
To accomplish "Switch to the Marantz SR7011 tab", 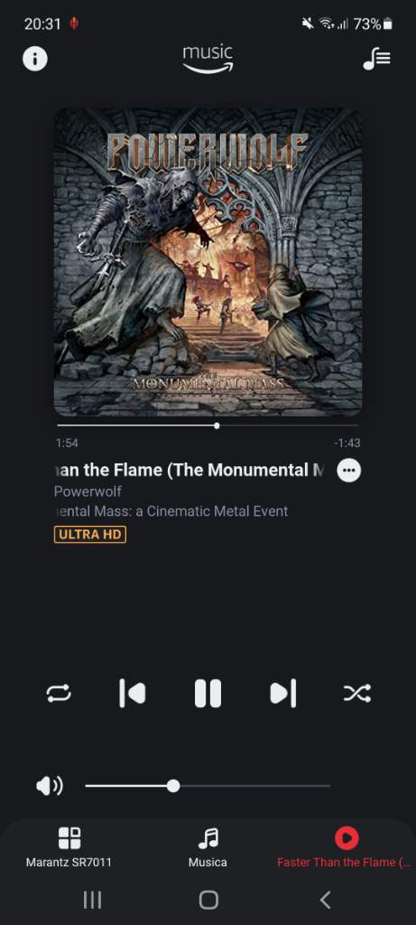I will coord(69,847).
